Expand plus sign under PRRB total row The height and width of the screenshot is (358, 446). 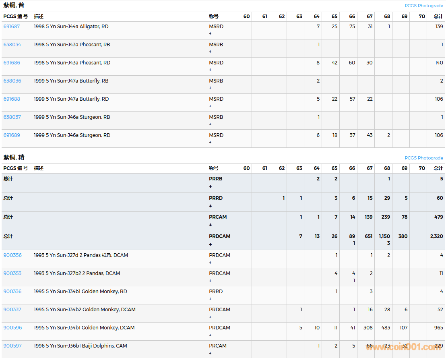[x=210, y=187]
